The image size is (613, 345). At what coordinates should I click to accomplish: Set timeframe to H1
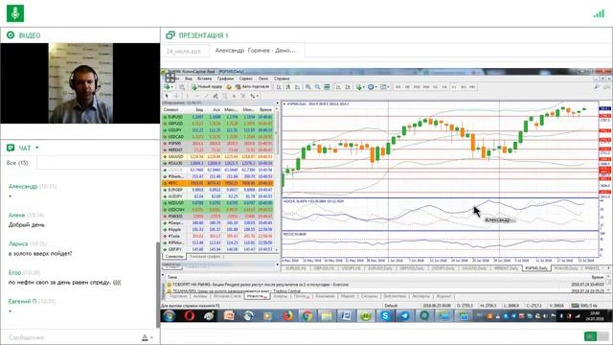435,87
